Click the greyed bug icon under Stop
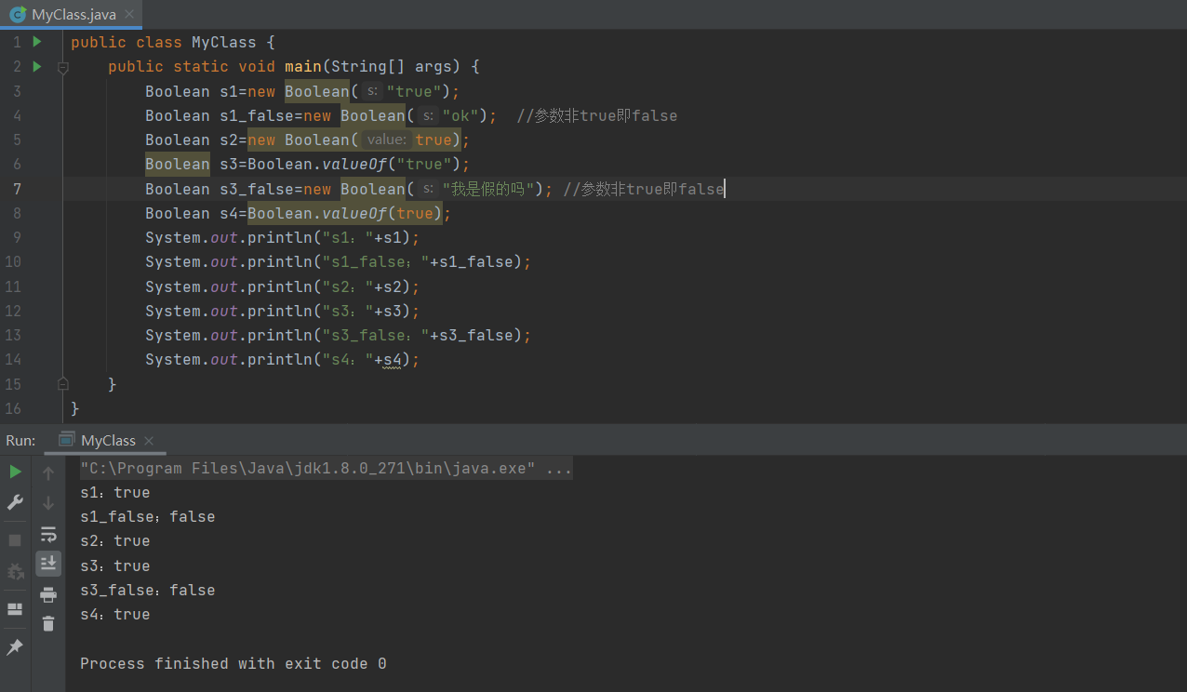The height and width of the screenshot is (692, 1187). pos(15,571)
